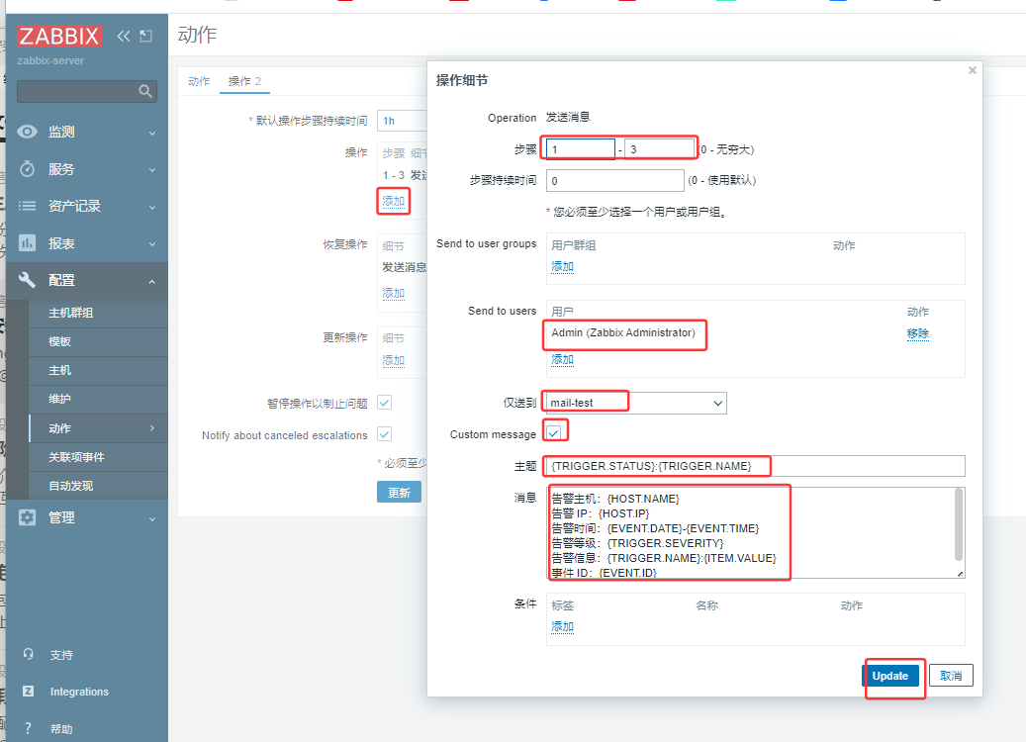Image resolution: width=1026 pixels, height=742 pixels.
Task: Click 添加 under 条件
Action: coord(562,626)
